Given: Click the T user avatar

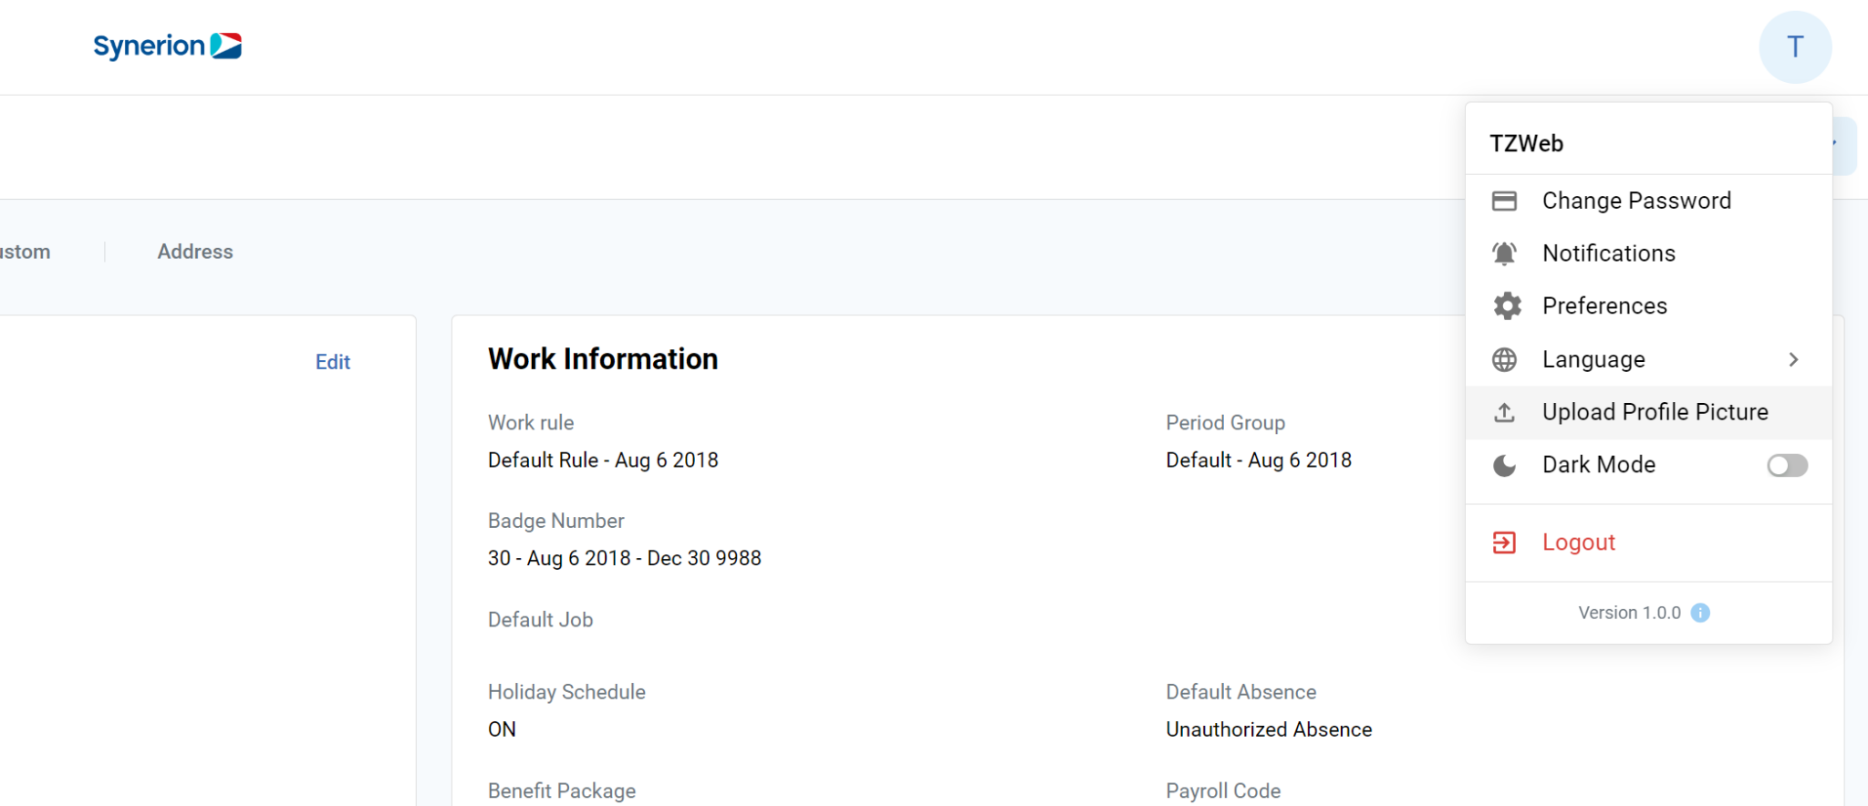Looking at the screenshot, I should click(1794, 47).
